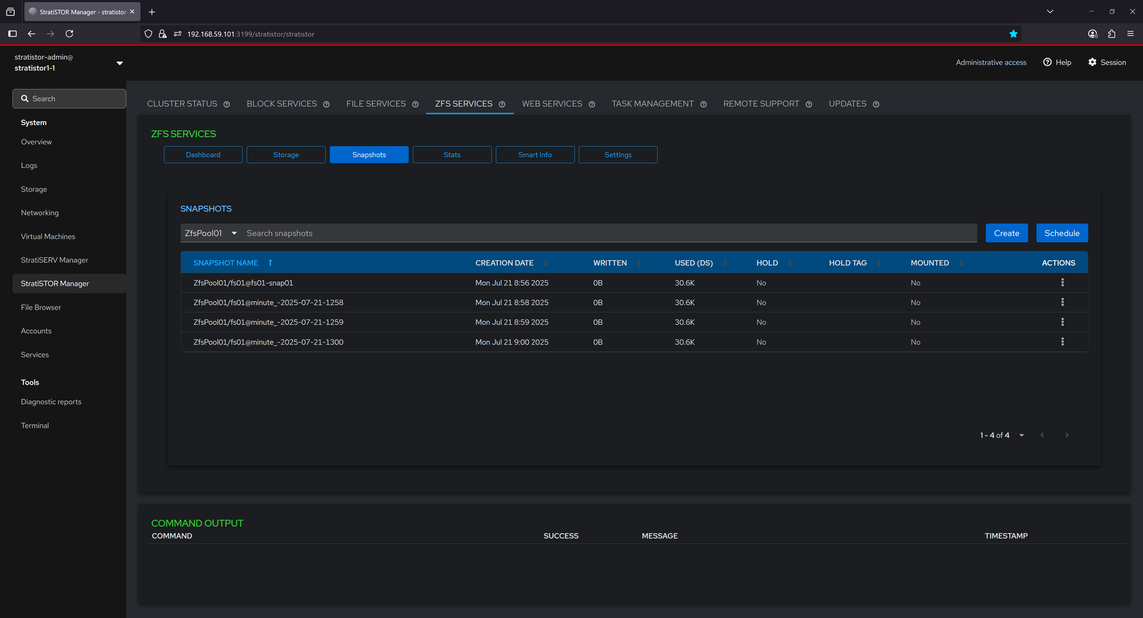Viewport: 1143px width, 618px height.
Task: Open actions menu for fs01-snap01 snapshot
Action: [x=1062, y=283]
